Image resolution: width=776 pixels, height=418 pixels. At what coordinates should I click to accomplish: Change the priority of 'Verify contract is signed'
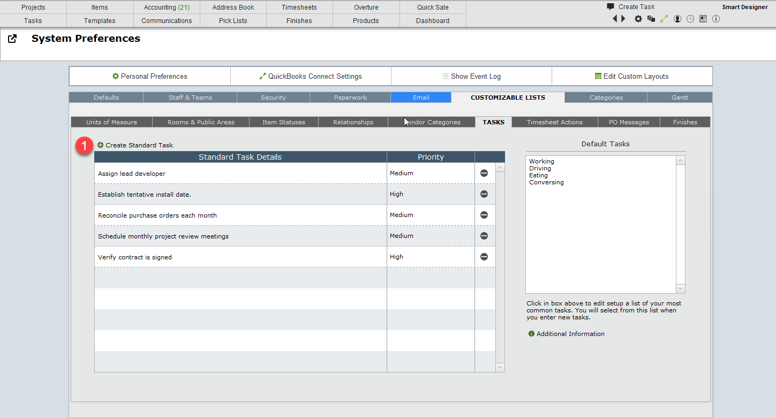(x=431, y=257)
